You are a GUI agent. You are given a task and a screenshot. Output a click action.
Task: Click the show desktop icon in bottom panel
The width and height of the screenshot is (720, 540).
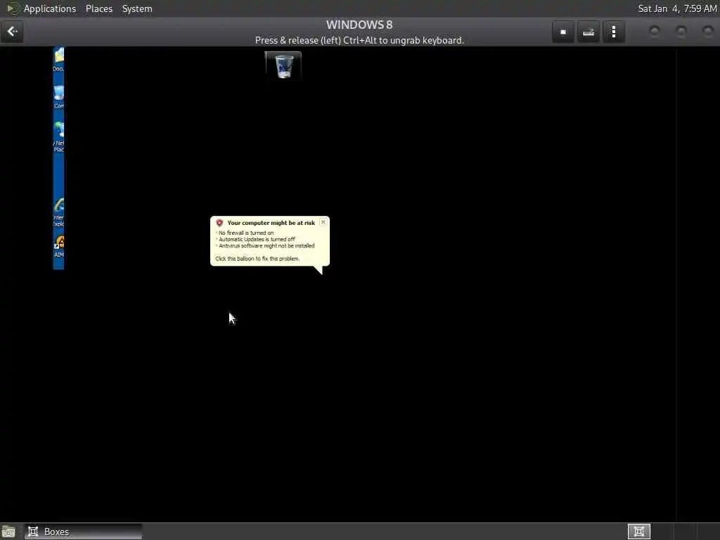point(8,532)
